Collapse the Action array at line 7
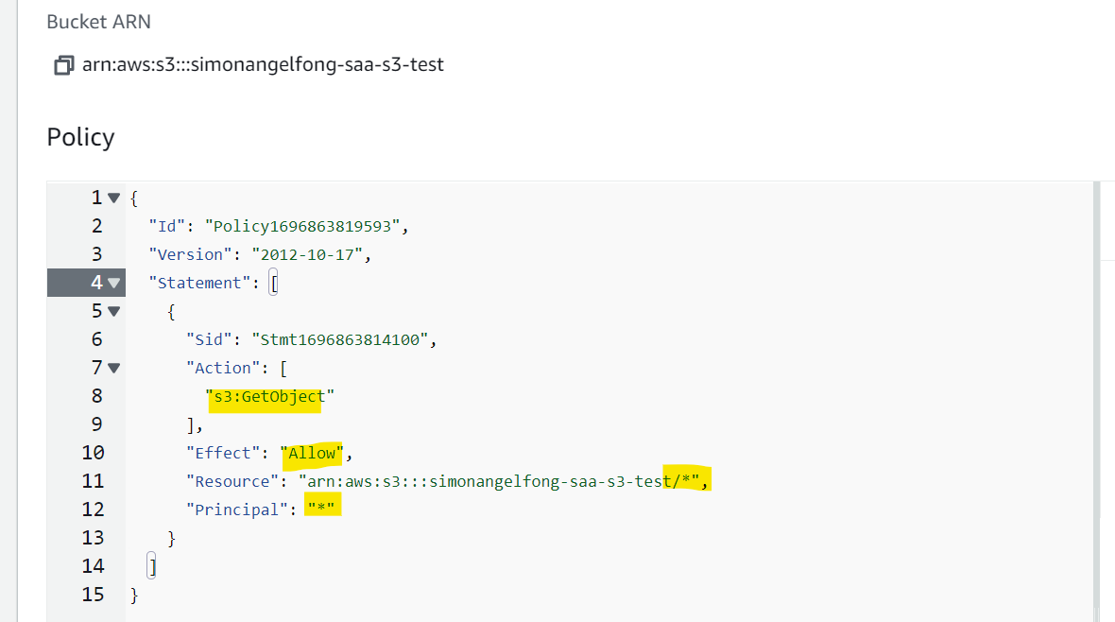The height and width of the screenshot is (622, 1115). (113, 368)
